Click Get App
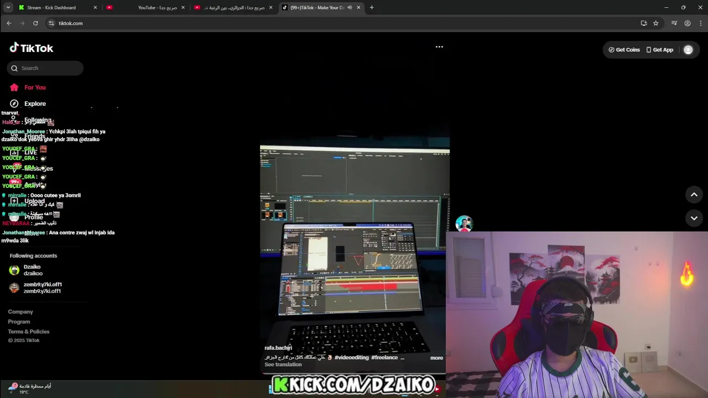The width and height of the screenshot is (708, 398). (660, 50)
